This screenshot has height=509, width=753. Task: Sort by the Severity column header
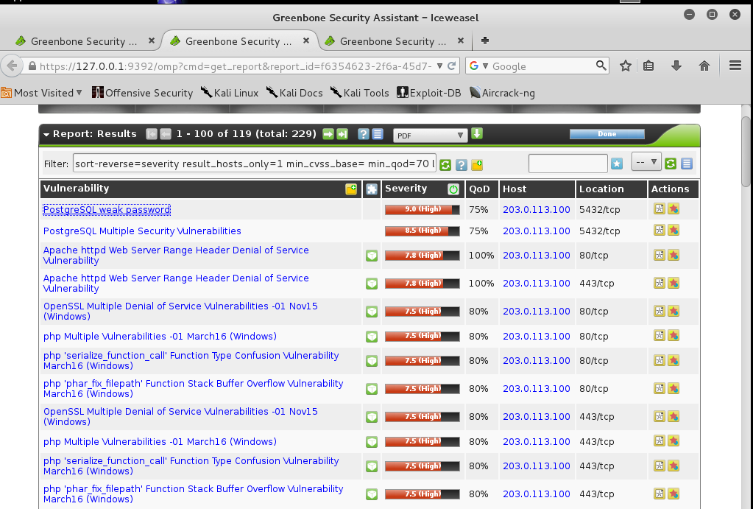pos(406,189)
